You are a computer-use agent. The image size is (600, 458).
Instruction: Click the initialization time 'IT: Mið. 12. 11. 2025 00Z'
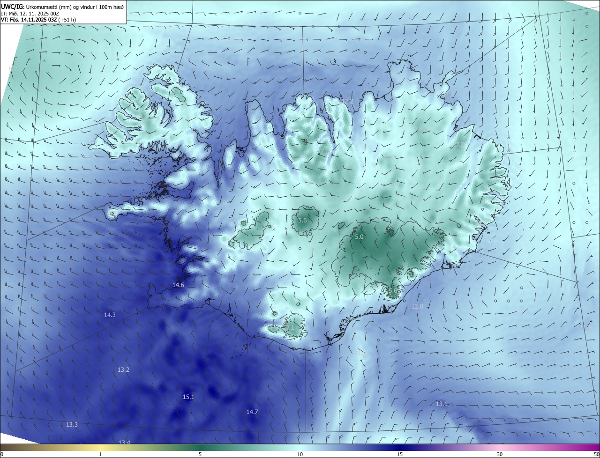30,14
